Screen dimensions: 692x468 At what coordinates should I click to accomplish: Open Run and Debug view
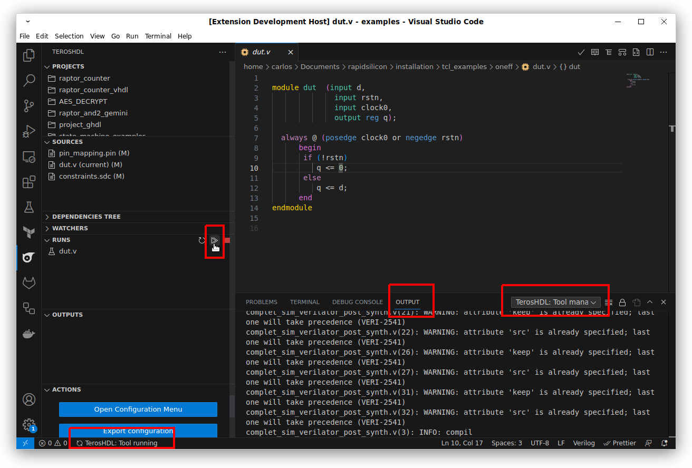(29, 131)
